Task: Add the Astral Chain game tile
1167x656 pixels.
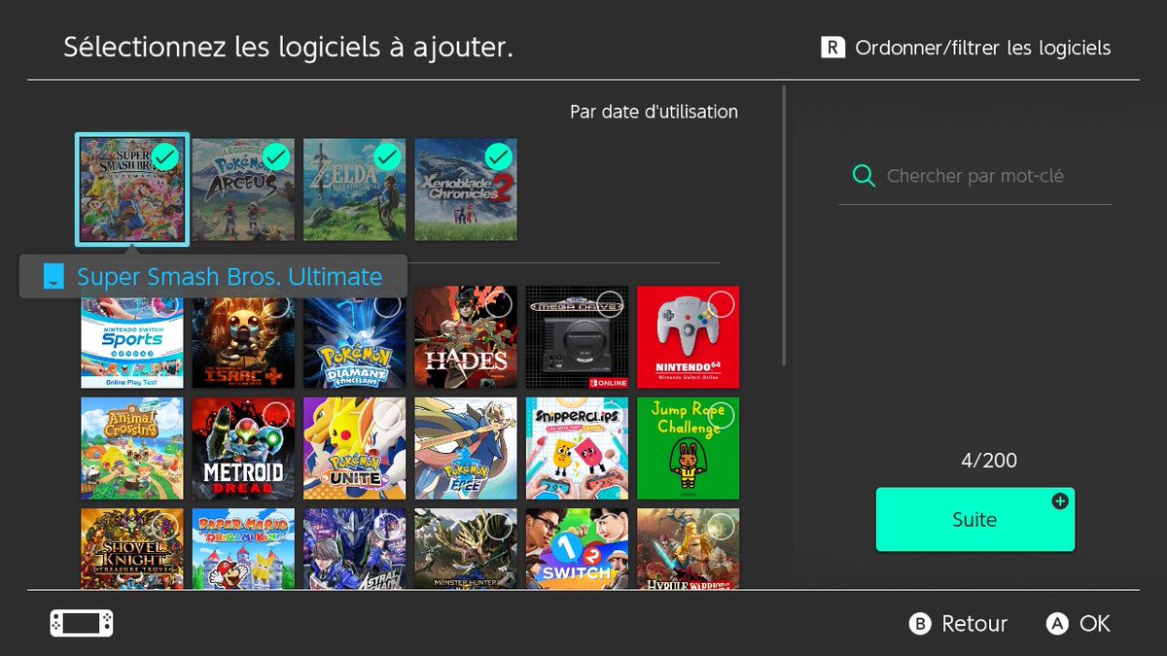Action: (355, 548)
